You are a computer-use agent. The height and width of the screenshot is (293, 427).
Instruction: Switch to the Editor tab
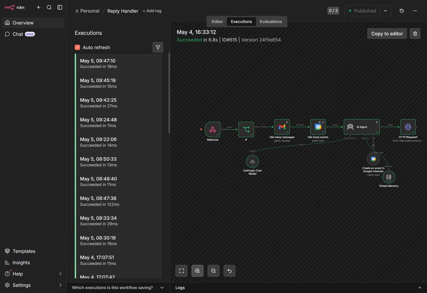click(217, 22)
